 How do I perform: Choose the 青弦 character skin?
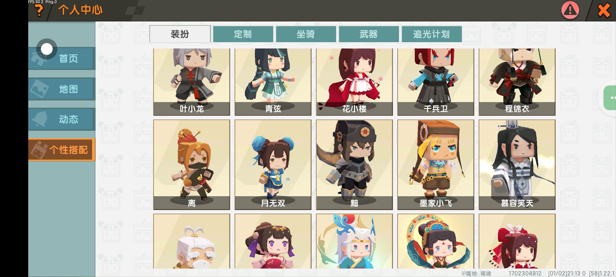273,82
